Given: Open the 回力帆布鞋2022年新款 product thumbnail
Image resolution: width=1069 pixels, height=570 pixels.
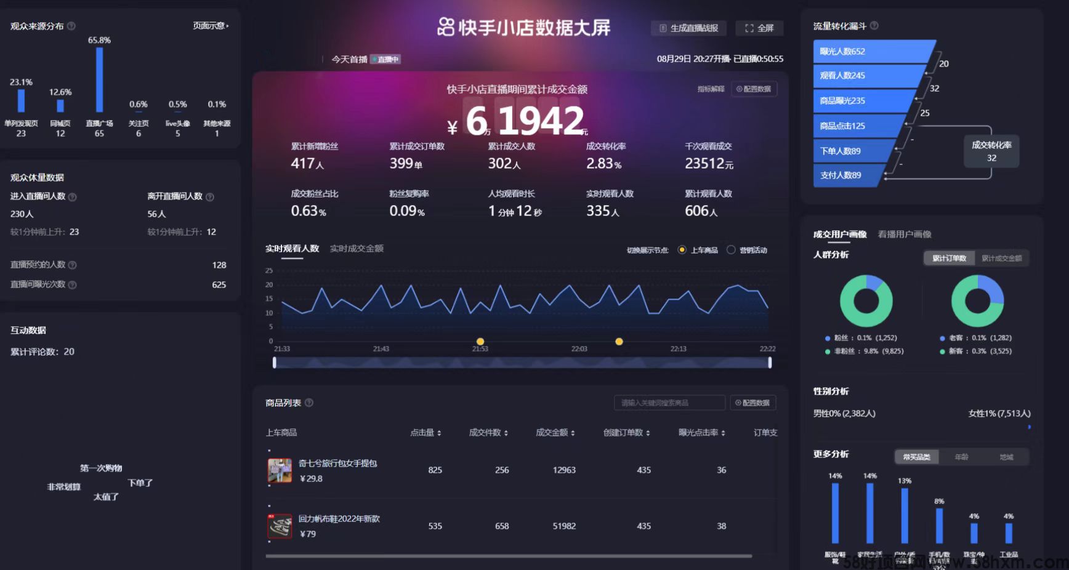Looking at the screenshot, I should pyautogui.click(x=280, y=526).
